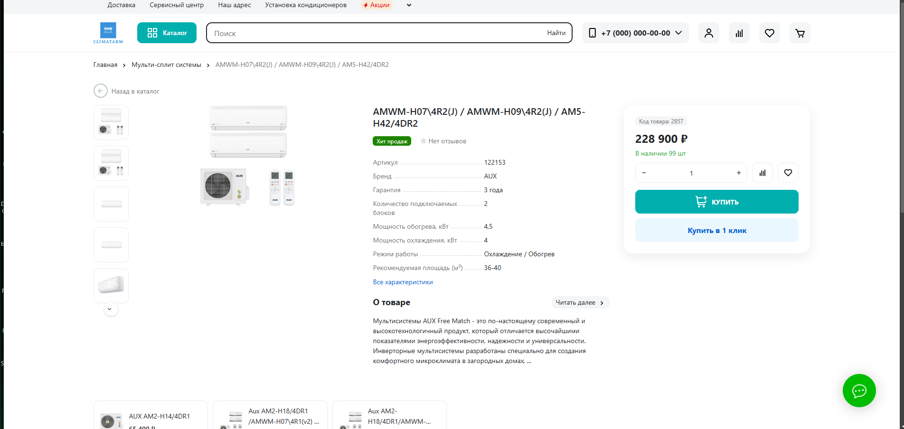Click the back arrow to catalog
Image resolution: width=904 pixels, height=429 pixels.
101,91
